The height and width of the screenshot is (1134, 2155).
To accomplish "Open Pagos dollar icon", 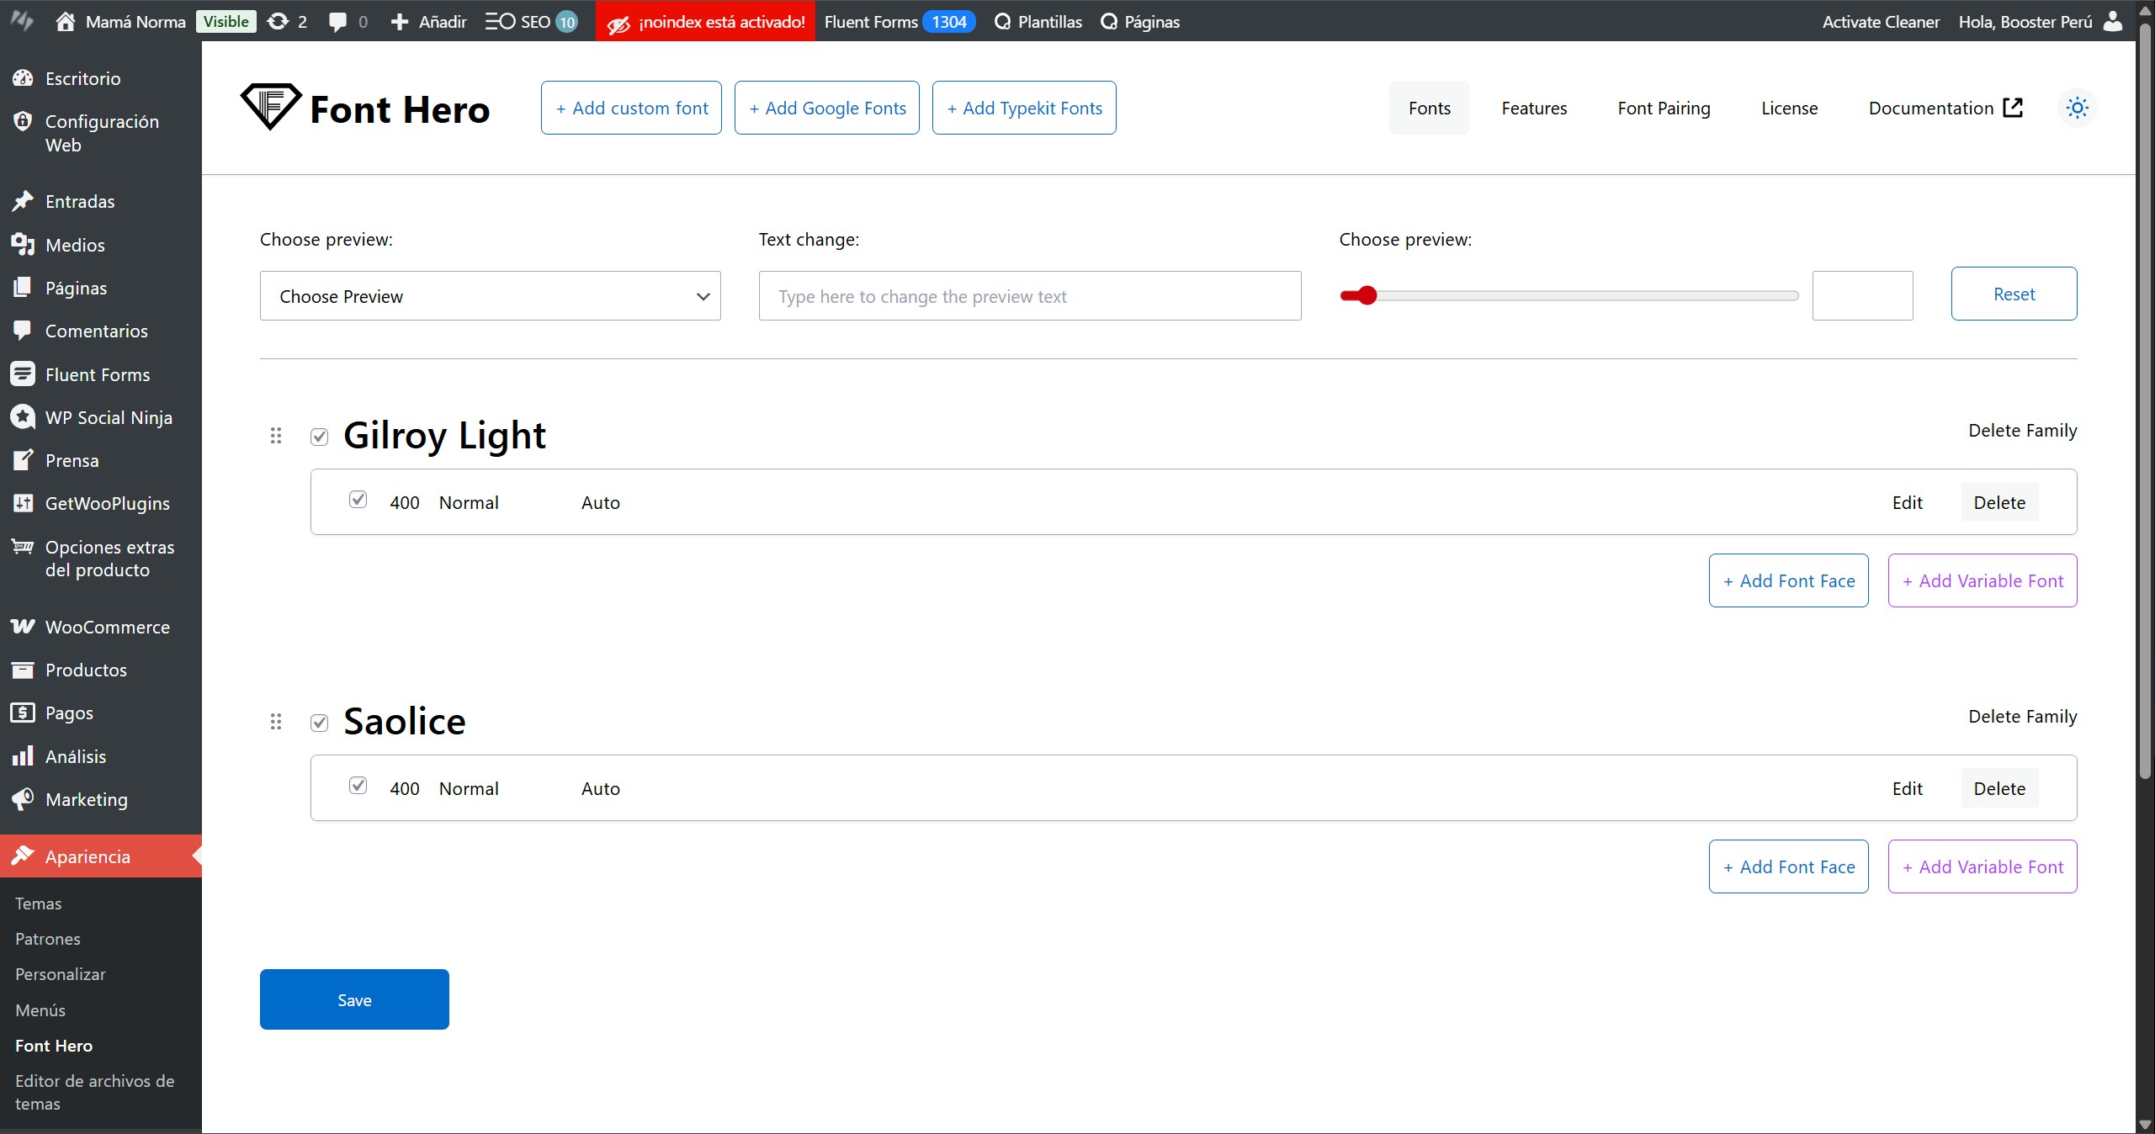I will 23,713.
